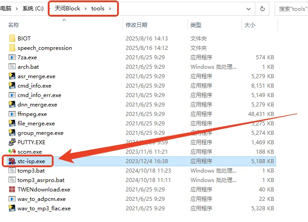Screen dimensions: 308x222
Task: Select the PUTTY.EXE icon
Action: pos(12,142)
